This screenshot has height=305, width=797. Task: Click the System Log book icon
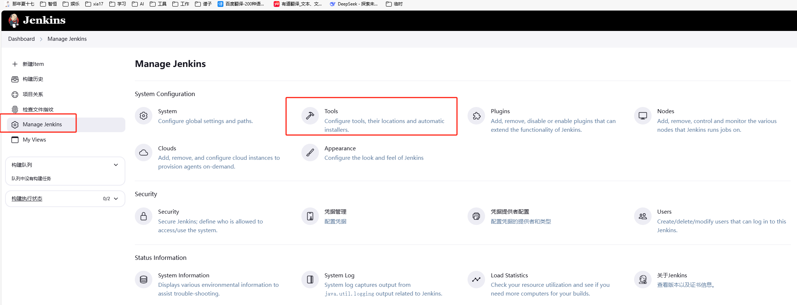pyautogui.click(x=310, y=280)
